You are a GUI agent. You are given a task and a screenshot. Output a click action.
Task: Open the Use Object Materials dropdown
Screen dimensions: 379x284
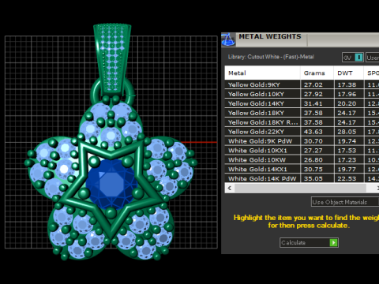(x=345, y=202)
